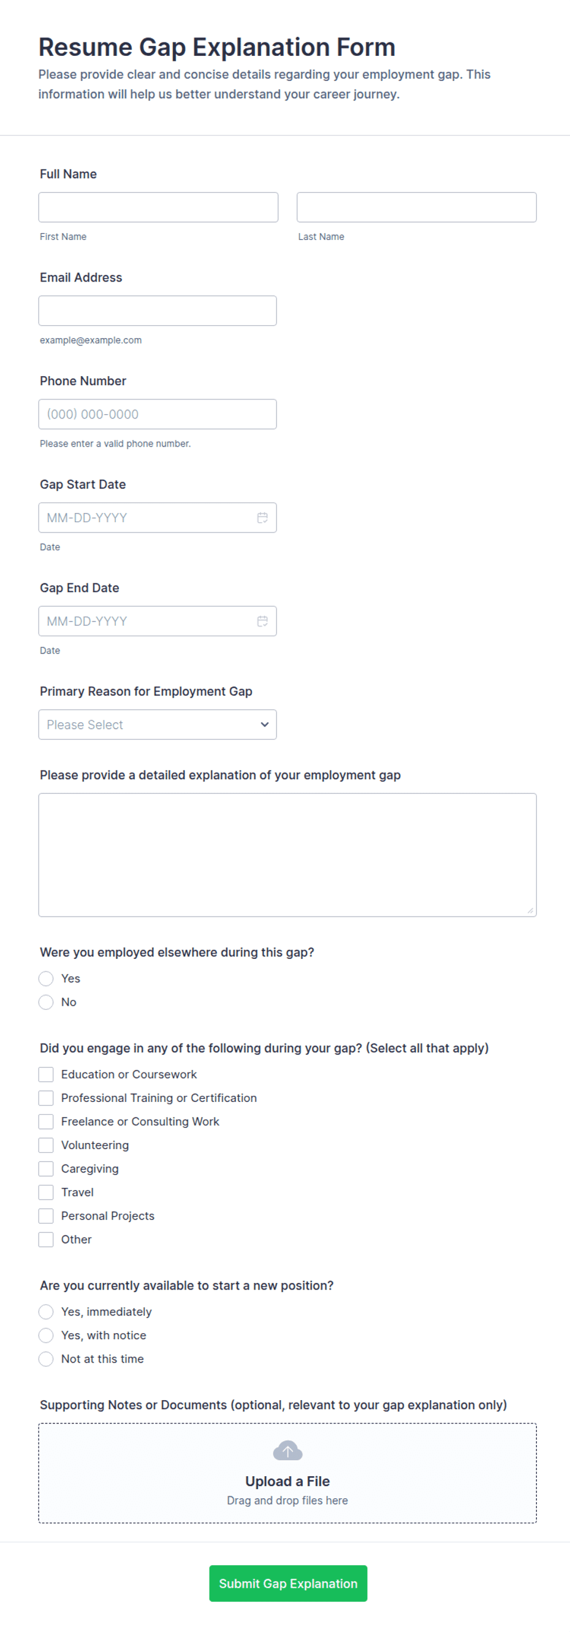
Task: Check the Education or Coursework box
Action: tap(45, 1074)
